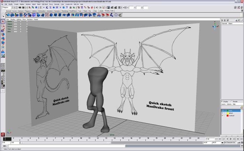
Task: Open the No Character Set dropdown arrow
Action: pyautogui.click(x=222, y=143)
